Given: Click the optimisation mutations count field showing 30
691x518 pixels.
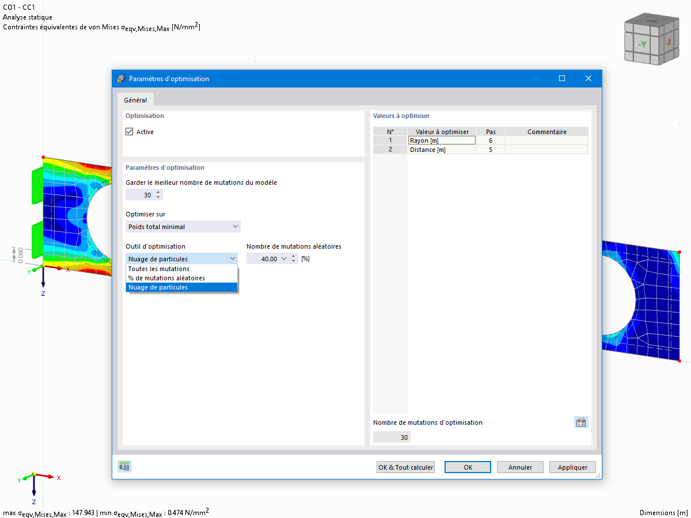Looking at the screenshot, I should click(392, 437).
